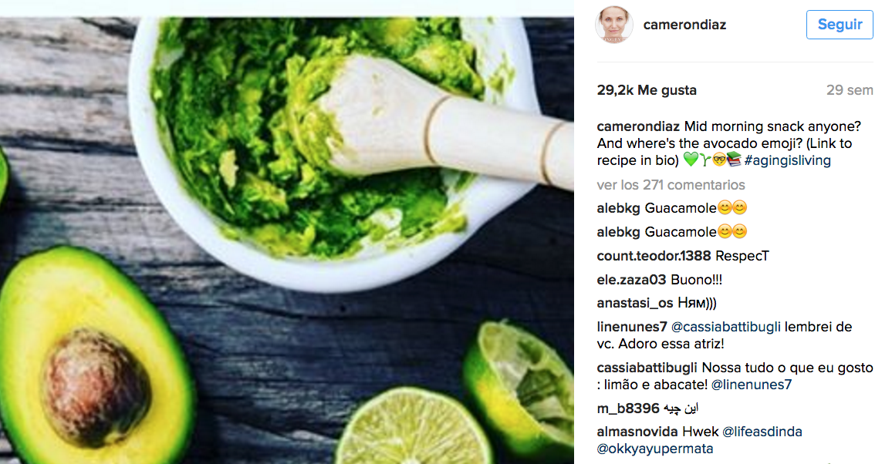Visit almasnovida user profile
Viewport: 892px width, 464px height.
tap(637, 432)
